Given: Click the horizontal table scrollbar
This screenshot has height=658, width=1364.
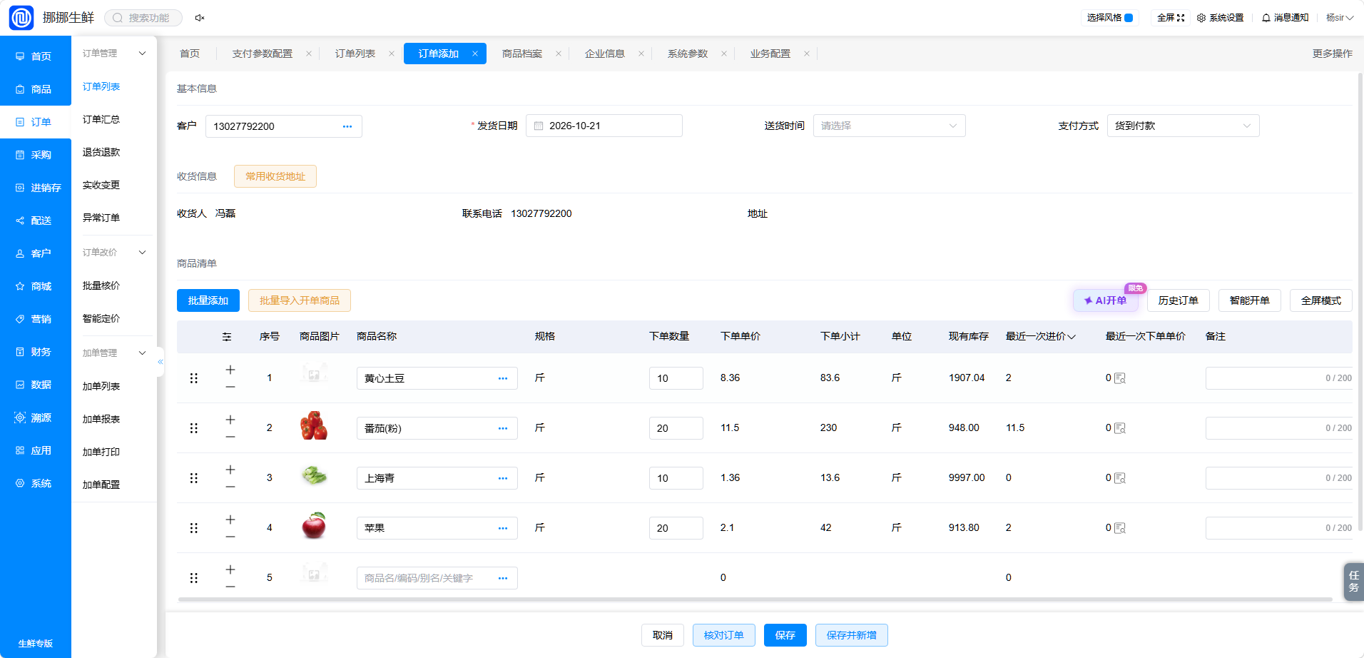Looking at the screenshot, I should tap(755, 599).
